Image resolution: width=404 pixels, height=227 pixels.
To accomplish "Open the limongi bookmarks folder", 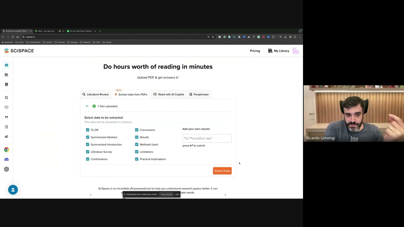I will pyautogui.click(x=107, y=42).
